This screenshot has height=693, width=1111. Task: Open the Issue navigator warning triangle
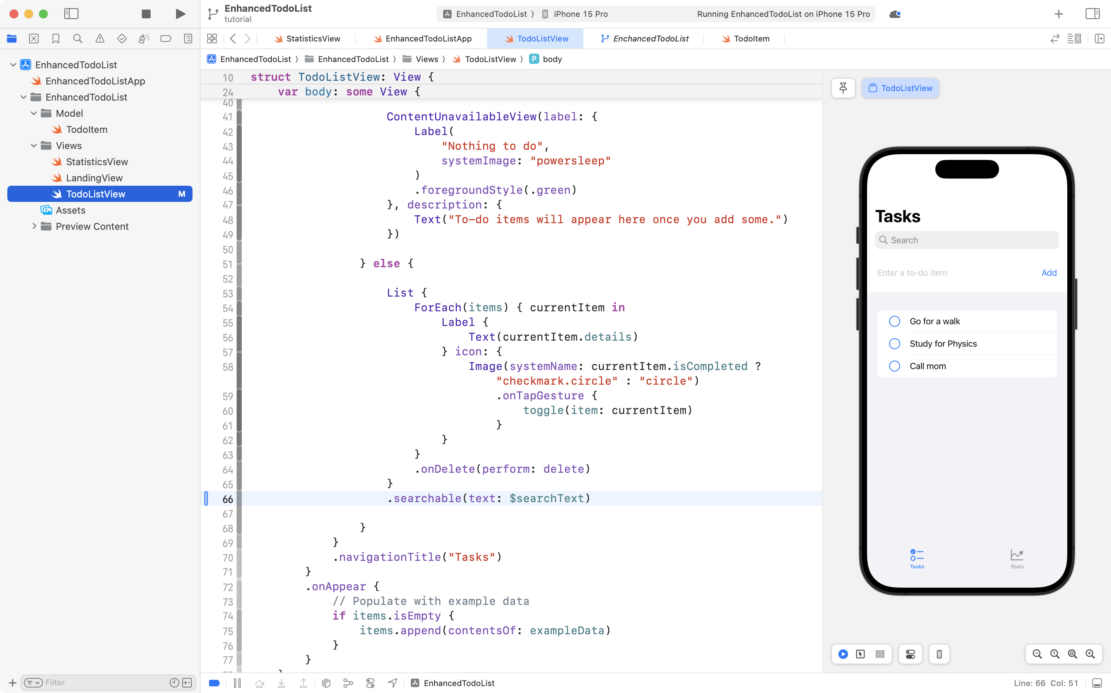tap(100, 39)
